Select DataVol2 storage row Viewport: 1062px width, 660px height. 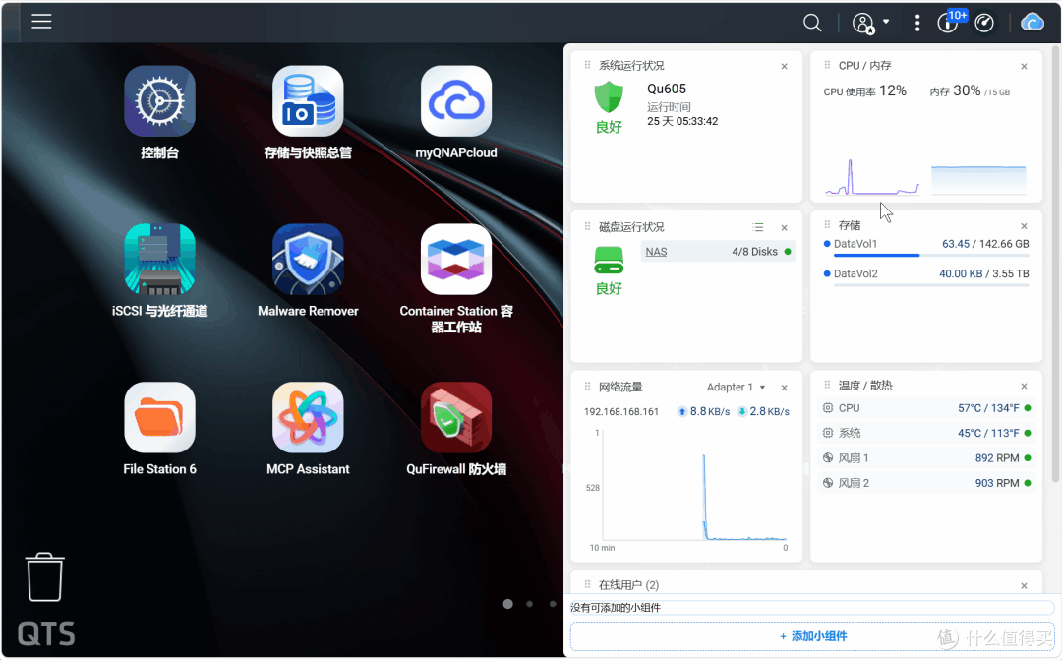click(x=926, y=273)
